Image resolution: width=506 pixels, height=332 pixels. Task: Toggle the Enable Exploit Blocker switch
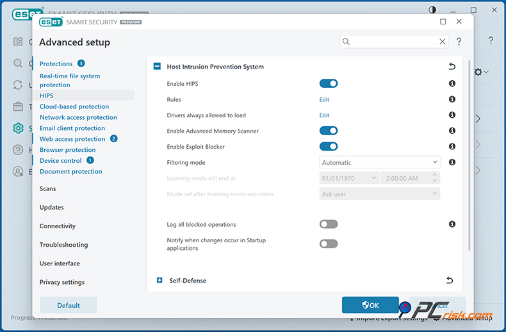(x=329, y=147)
